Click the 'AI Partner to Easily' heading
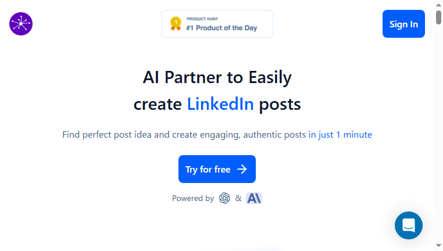Screen dimensions: 443x251 point(217,77)
